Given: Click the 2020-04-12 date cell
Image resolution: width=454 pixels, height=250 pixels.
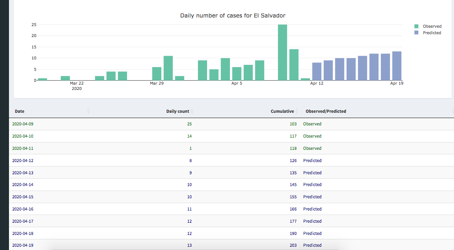Looking at the screenshot, I should coord(23,160).
